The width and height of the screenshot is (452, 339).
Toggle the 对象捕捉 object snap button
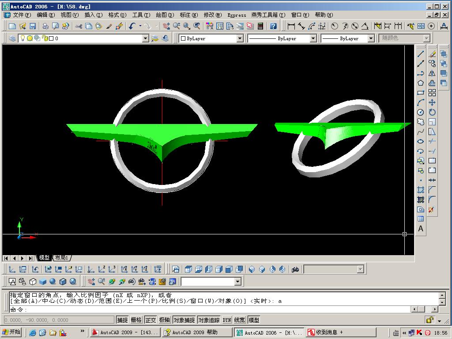pos(184,320)
